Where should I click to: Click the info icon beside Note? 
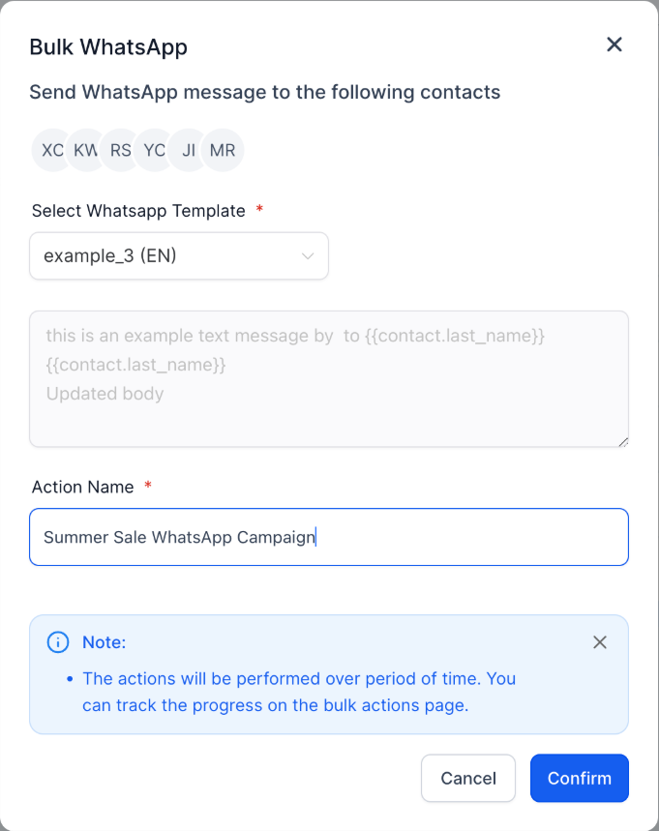pyautogui.click(x=58, y=642)
